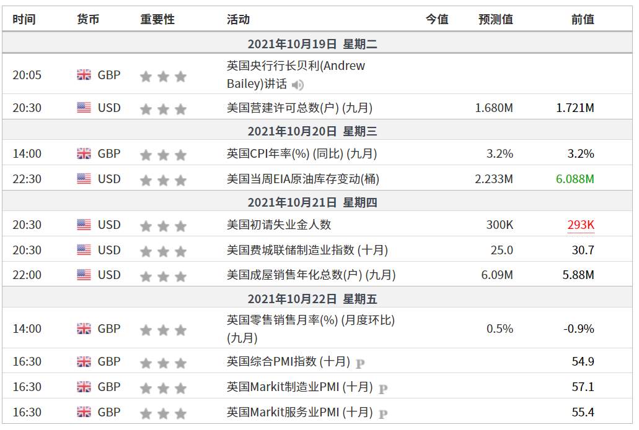Click the UK flag in the 英国CPI年率 row
The height and width of the screenshot is (430, 639).
coord(84,153)
